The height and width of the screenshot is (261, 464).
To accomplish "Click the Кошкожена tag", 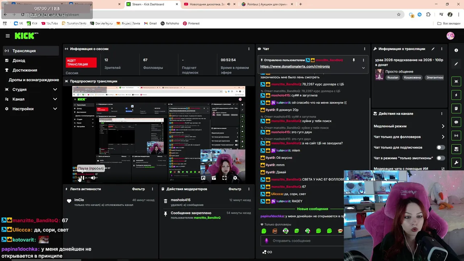I will tap(412, 78).
